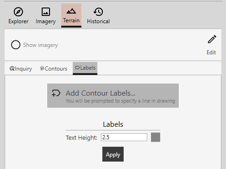Click the Imagery picture icon
The image size is (226, 169).
pos(46,12)
